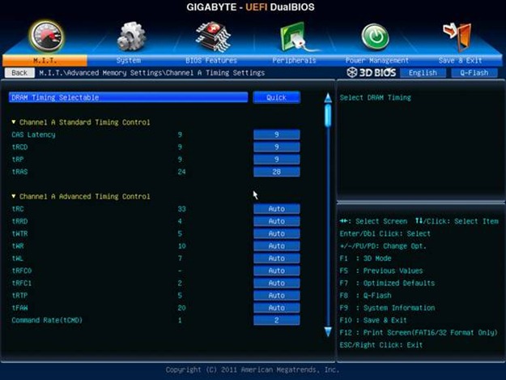Select the tRTP label
The width and height of the screenshot is (506, 380).
tap(19, 296)
